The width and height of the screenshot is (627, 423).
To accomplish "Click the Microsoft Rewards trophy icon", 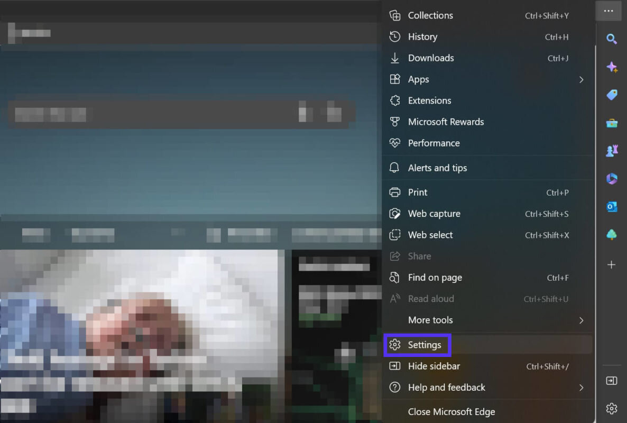I will [x=395, y=122].
